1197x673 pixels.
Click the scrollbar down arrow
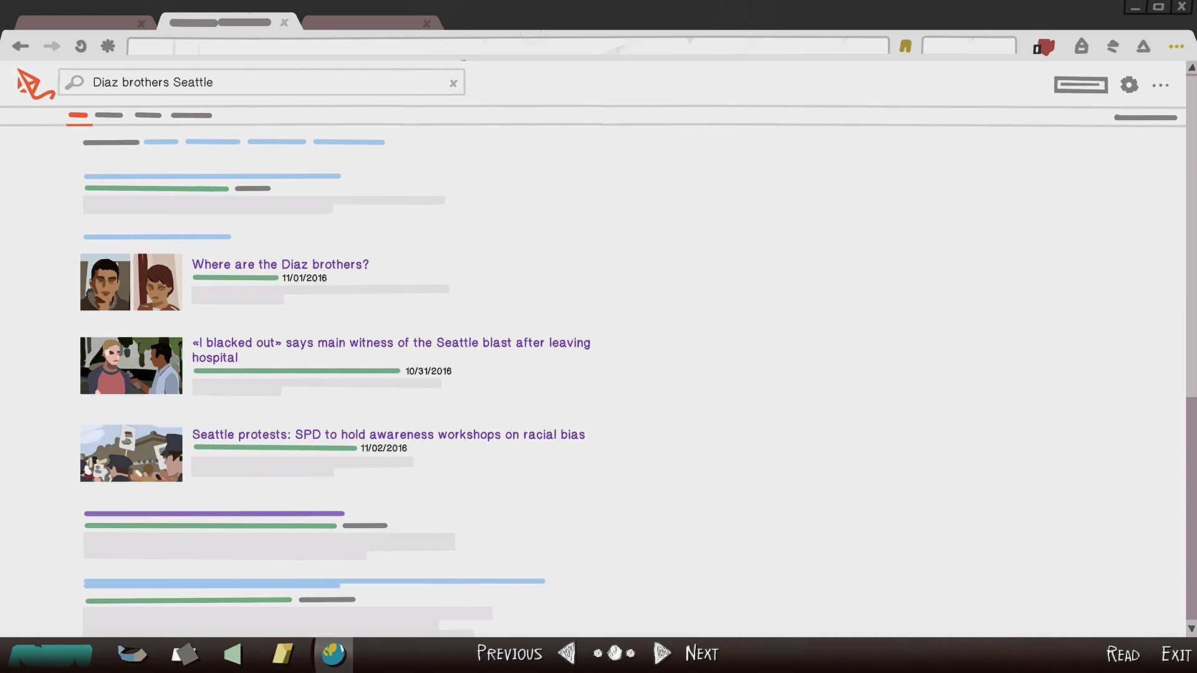point(1191,629)
